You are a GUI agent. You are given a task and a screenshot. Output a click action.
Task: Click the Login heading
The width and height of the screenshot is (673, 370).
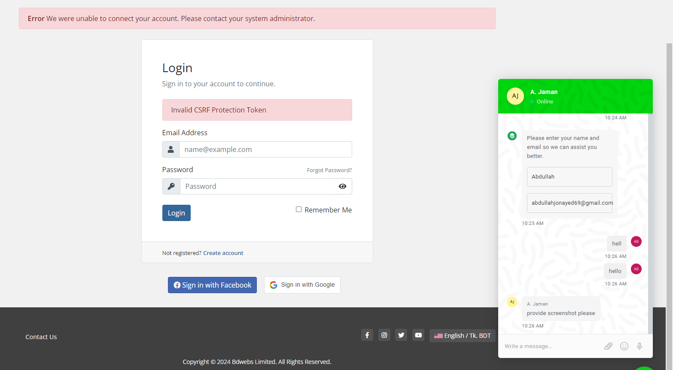(x=177, y=68)
